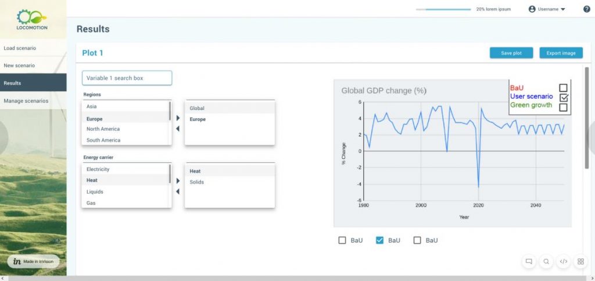Open the help question mark icon
The height and width of the screenshot is (281, 595).
[587, 9]
